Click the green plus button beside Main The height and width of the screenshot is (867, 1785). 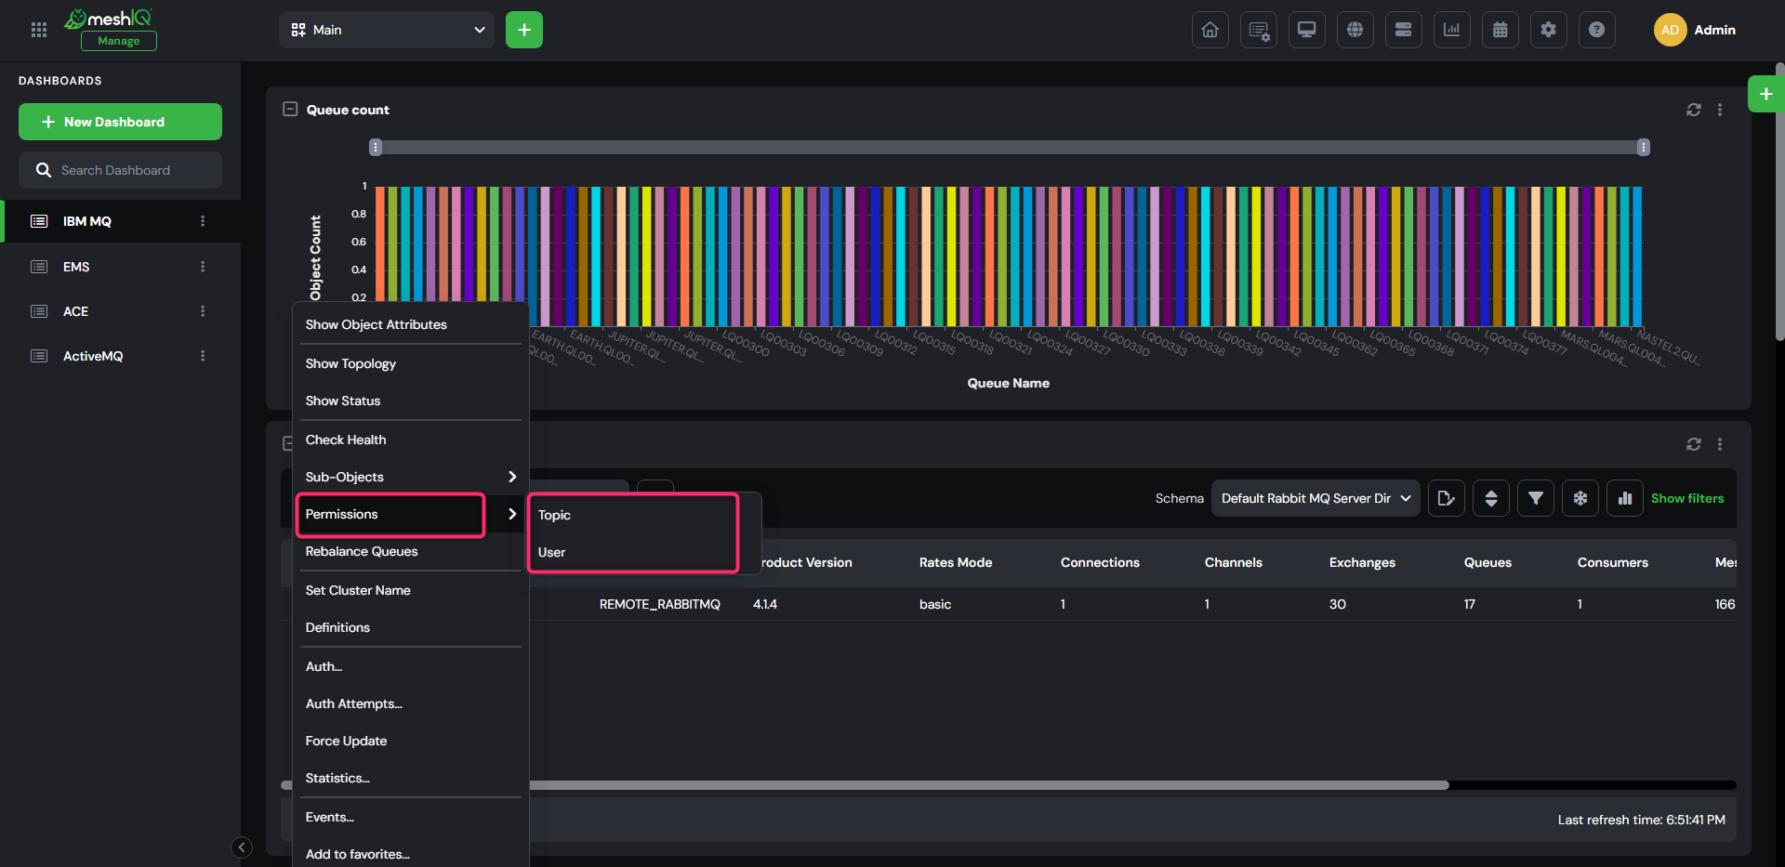click(x=524, y=30)
